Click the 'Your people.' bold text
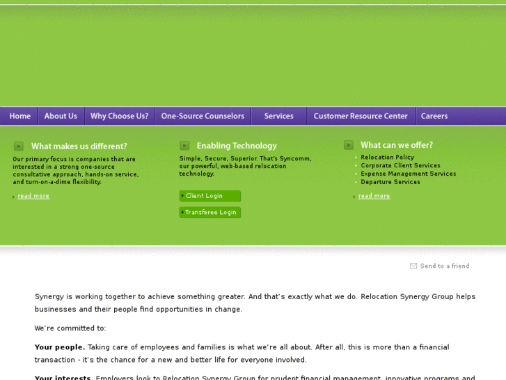The width and height of the screenshot is (506, 380). click(x=60, y=347)
